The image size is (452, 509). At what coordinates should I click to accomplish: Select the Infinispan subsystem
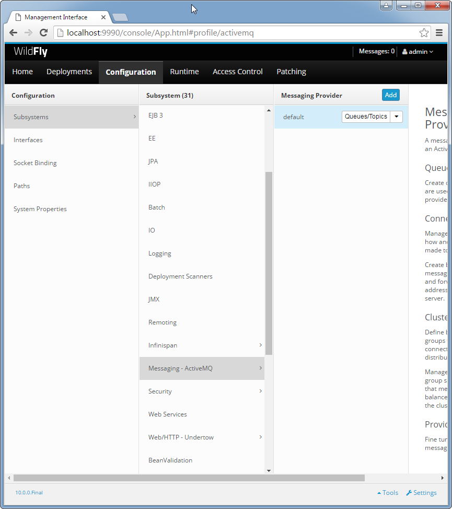[x=202, y=345]
